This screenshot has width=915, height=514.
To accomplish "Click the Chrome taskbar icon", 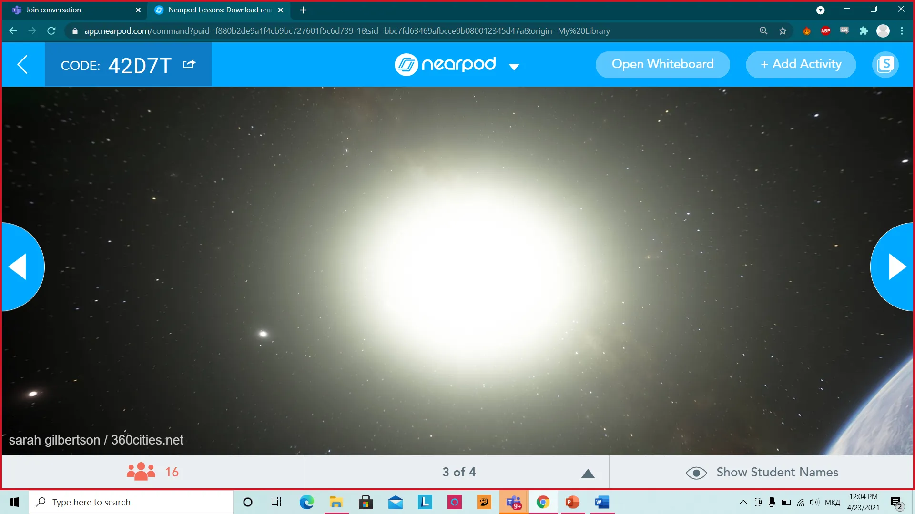I will 543,502.
